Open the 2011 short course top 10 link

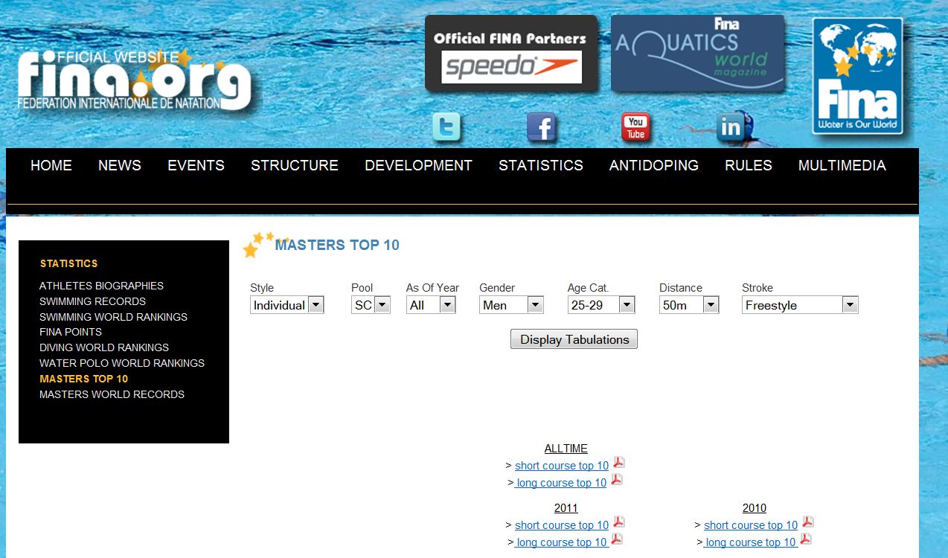coord(561,525)
